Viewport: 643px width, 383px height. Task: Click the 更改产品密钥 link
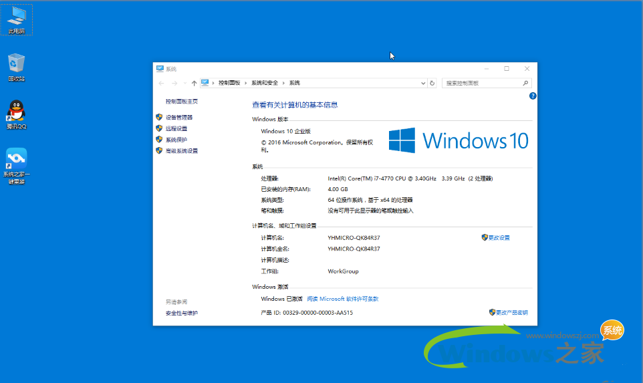point(512,312)
